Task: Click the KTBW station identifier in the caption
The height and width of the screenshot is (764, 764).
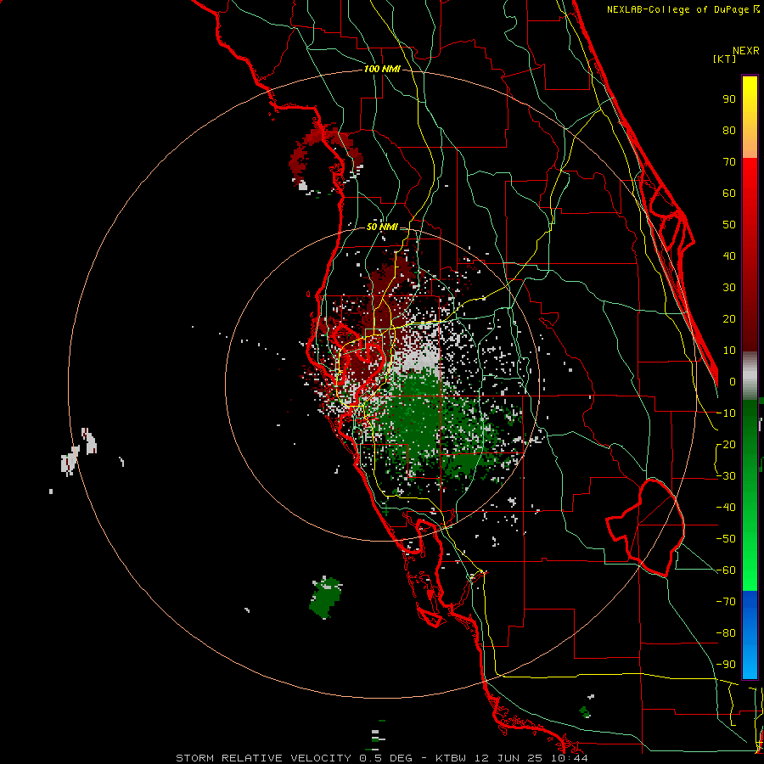Action: coord(451,758)
